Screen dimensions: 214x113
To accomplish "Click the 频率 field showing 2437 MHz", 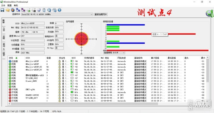I will tap(33, 53).
